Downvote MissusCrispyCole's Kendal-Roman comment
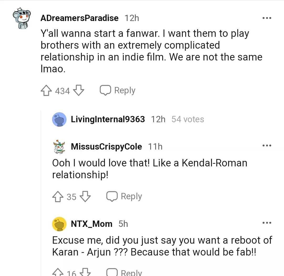The height and width of the screenshot is (276, 284). click(x=85, y=197)
